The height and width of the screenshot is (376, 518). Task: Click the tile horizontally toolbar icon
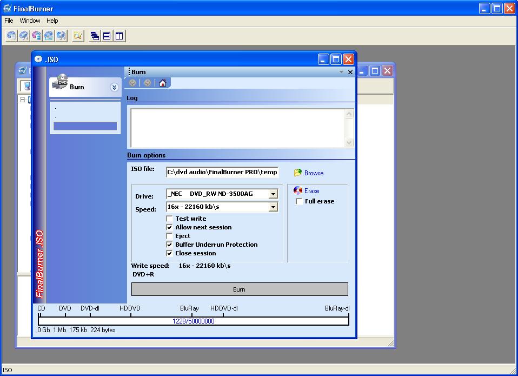(107, 36)
